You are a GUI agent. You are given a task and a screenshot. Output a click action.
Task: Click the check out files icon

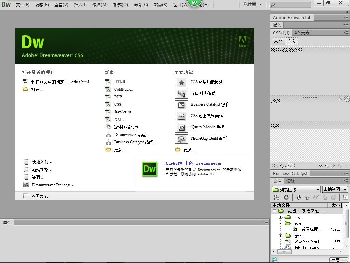316,197
